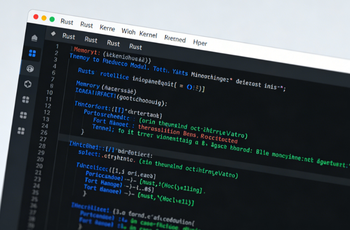Open the "Kerne" menu
Viewport: 350px width, 230px height.
pos(107,28)
